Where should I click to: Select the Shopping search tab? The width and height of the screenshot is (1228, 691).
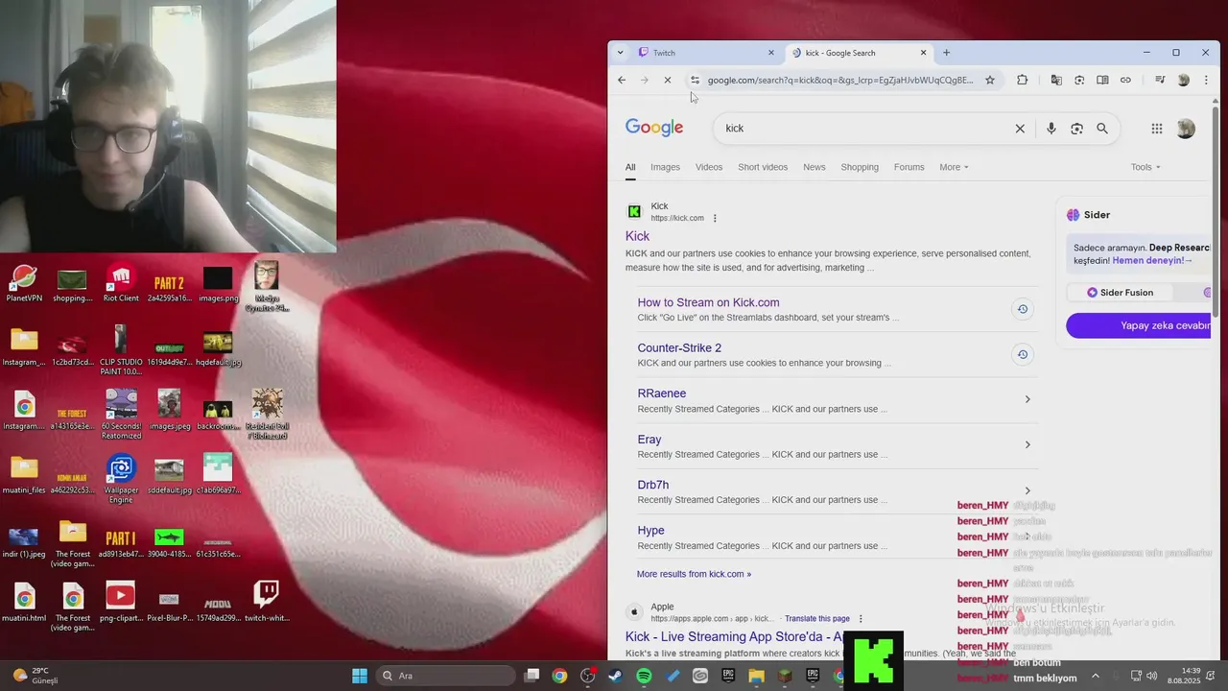pyautogui.click(x=860, y=167)
